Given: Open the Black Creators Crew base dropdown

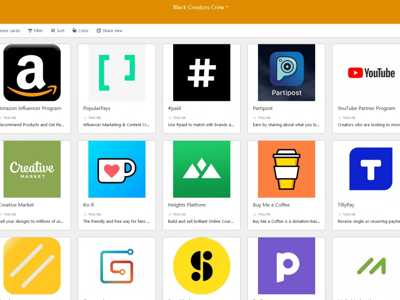Looking at the screenshot, I should [200, 7].
